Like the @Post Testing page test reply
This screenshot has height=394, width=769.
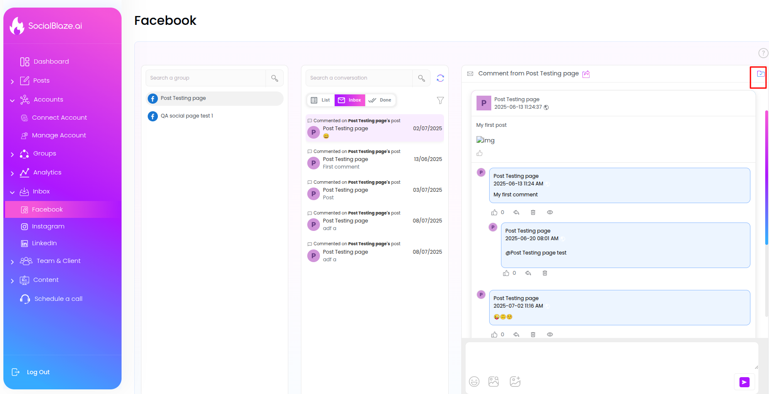(506, 273)
